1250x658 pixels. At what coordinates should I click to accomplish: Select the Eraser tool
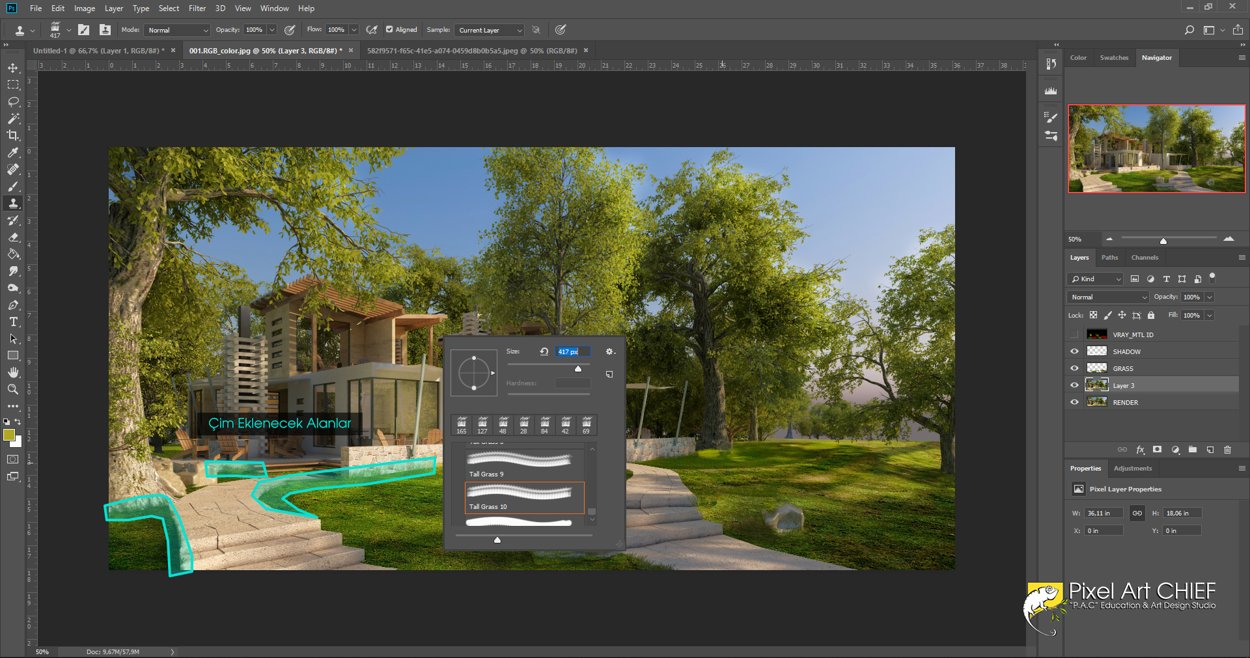(13, 237)
